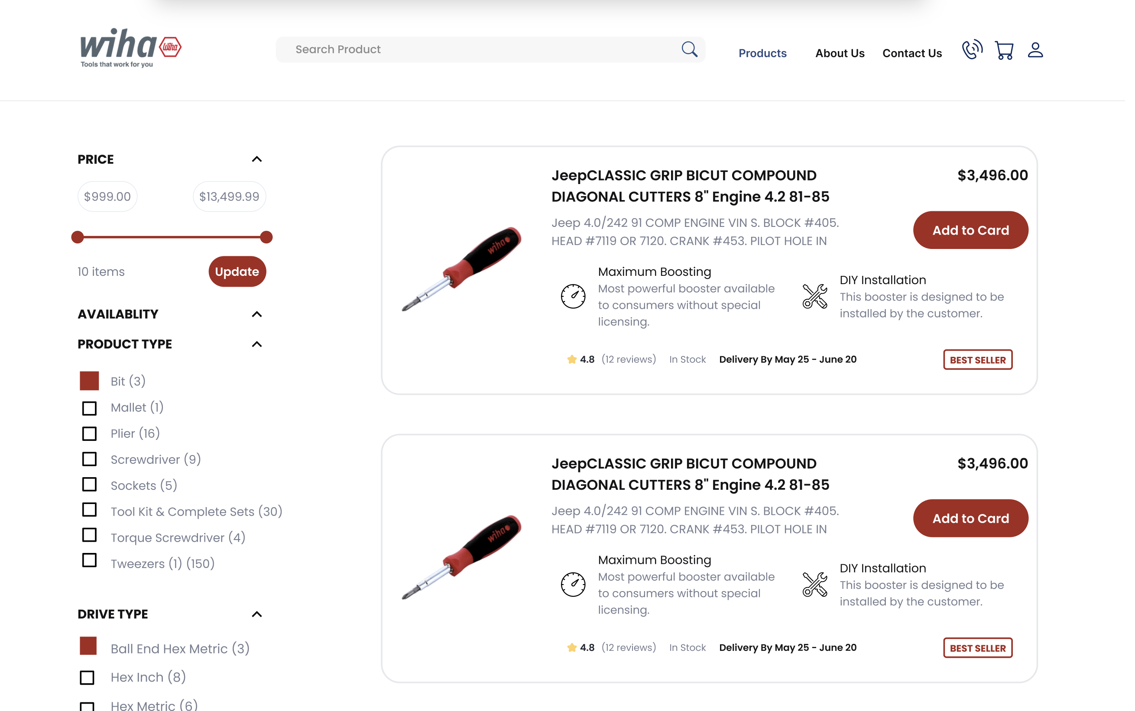Screen dimensions: 1135x711
Task: Click the minimum price $999.00 field
Action: pyautogui.click(x=107, y=197)
